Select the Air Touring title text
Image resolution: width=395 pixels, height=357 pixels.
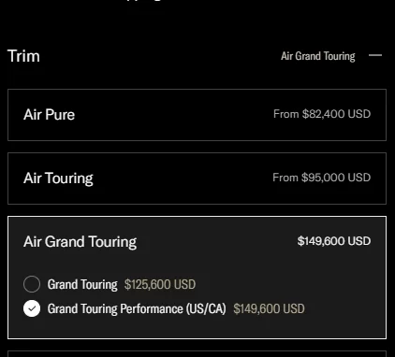pyautogui.click(x=58, y=178)
